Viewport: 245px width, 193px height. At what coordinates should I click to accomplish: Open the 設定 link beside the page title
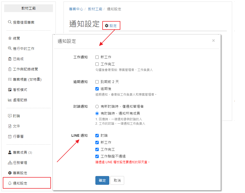tap(113, 26)
